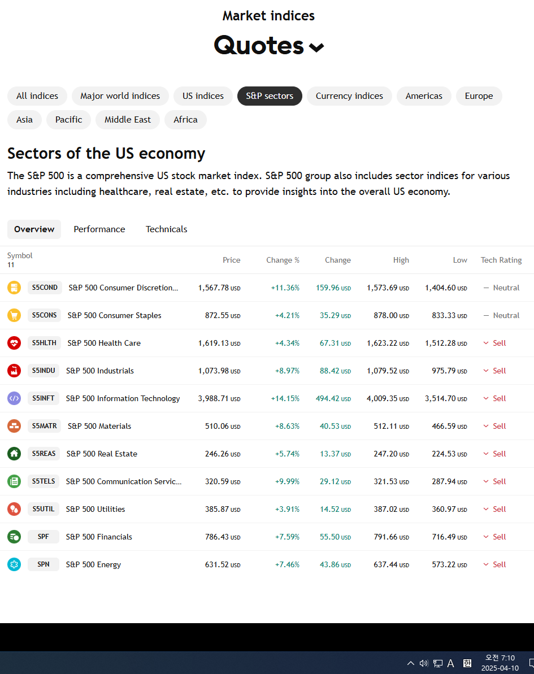Show hidden system tray icons
The image size is (534, 674).
(x=411, y=663)
